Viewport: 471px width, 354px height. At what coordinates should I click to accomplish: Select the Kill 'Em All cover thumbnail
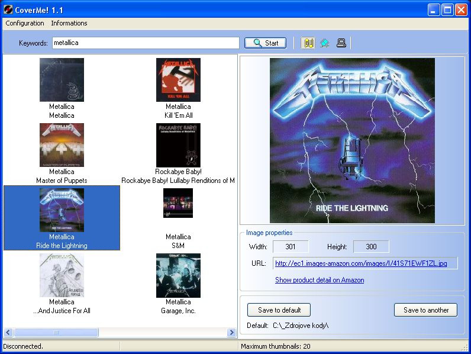click(x=179, y=80)
